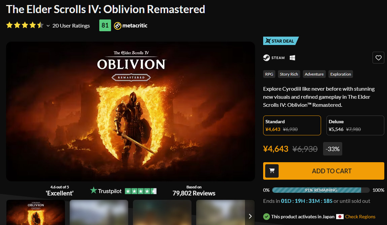
Task: Expand the user ratings dropdown chevron
Action: pyautogui.click(x=48, y=26)
